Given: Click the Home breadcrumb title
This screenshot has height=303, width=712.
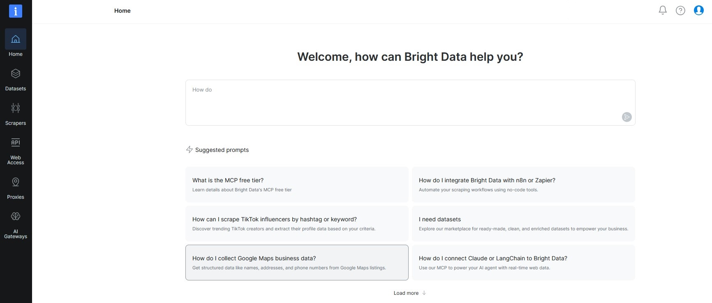Looking at the screenshot, I should [123, 11].
